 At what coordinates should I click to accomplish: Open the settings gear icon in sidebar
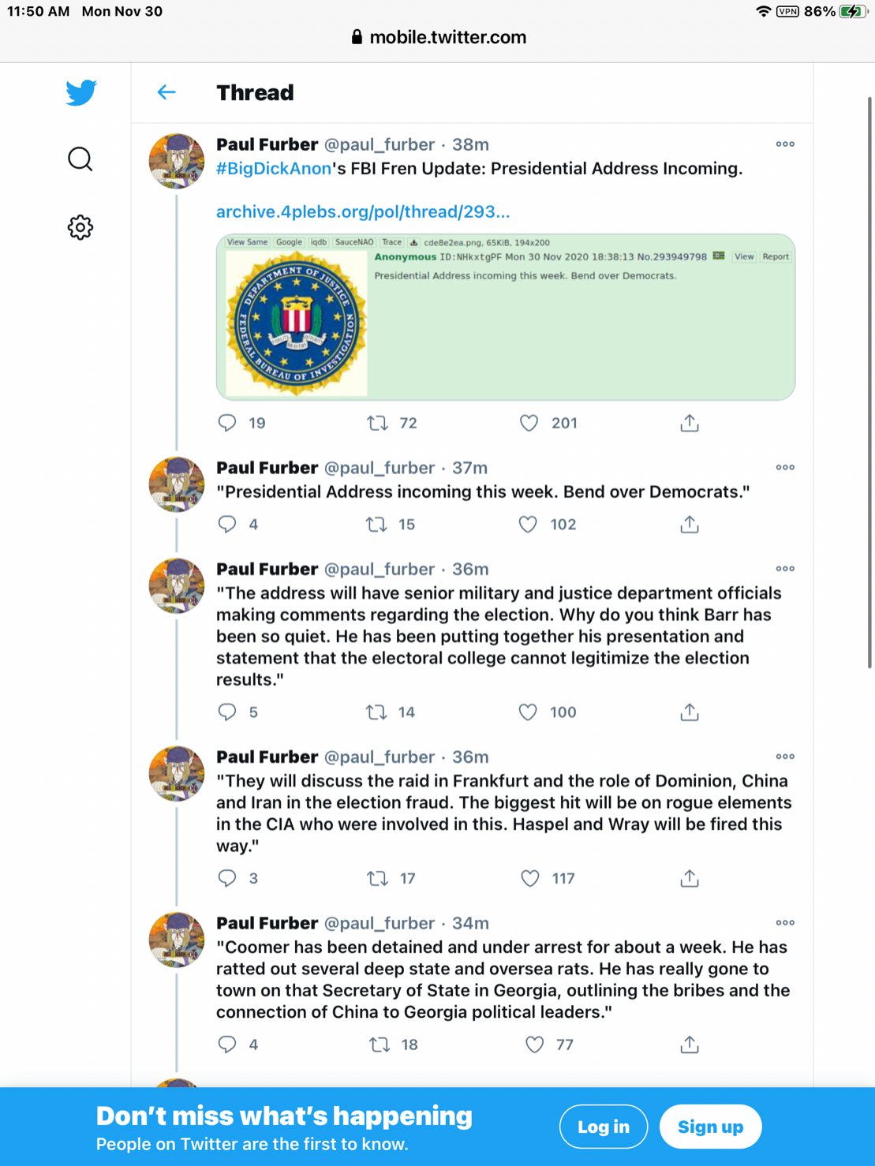pyautogui.click(x=80, y=228)
